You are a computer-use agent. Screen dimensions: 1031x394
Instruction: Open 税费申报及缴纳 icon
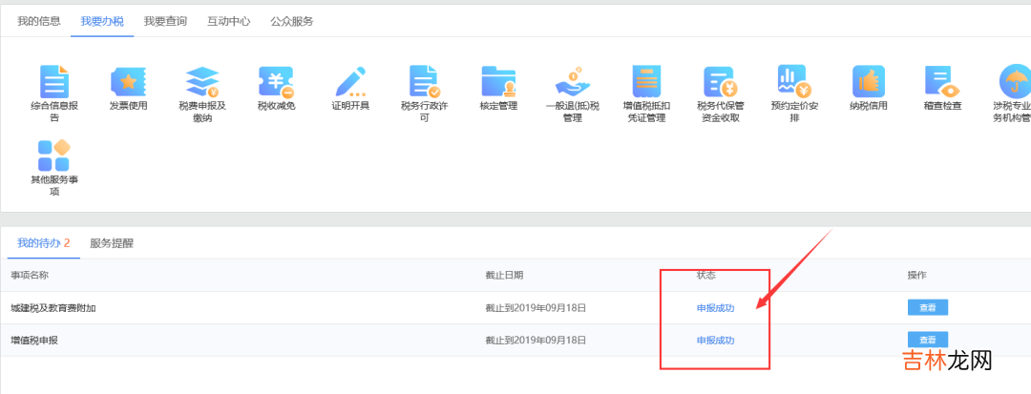coord(202,83)
